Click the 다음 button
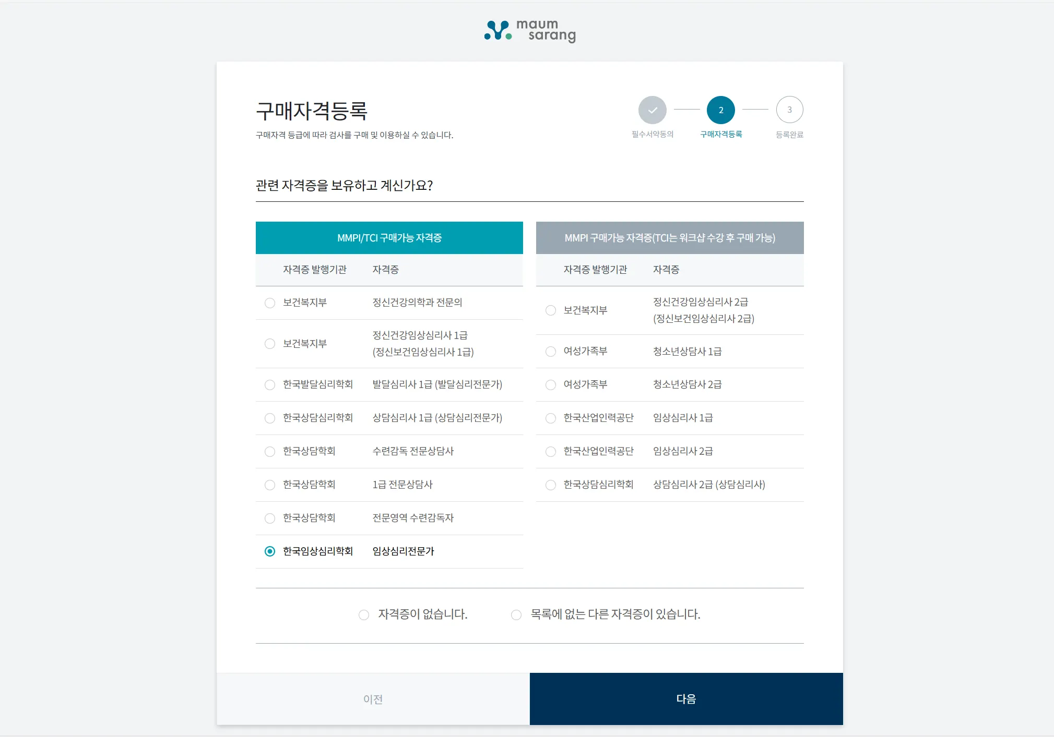This screenshot has width=1054, height=737. click(686, 699)
